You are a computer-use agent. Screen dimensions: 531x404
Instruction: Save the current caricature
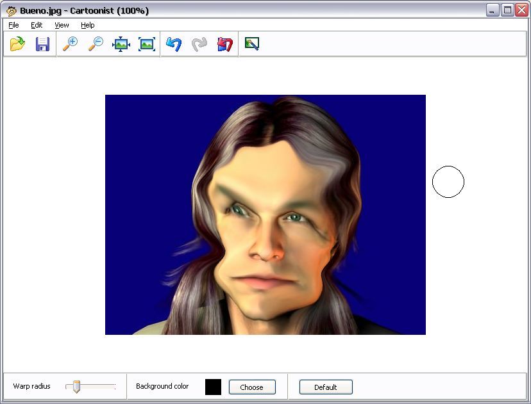[42, 44]
